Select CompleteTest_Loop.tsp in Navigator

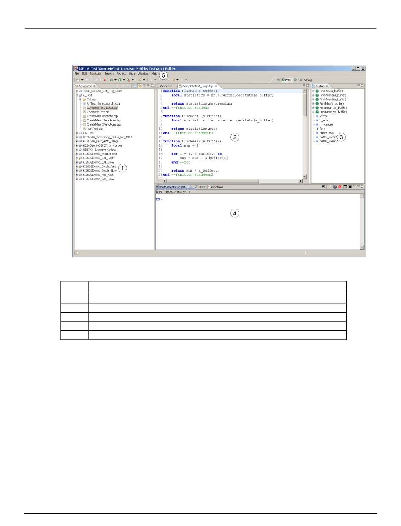point(103,108)
